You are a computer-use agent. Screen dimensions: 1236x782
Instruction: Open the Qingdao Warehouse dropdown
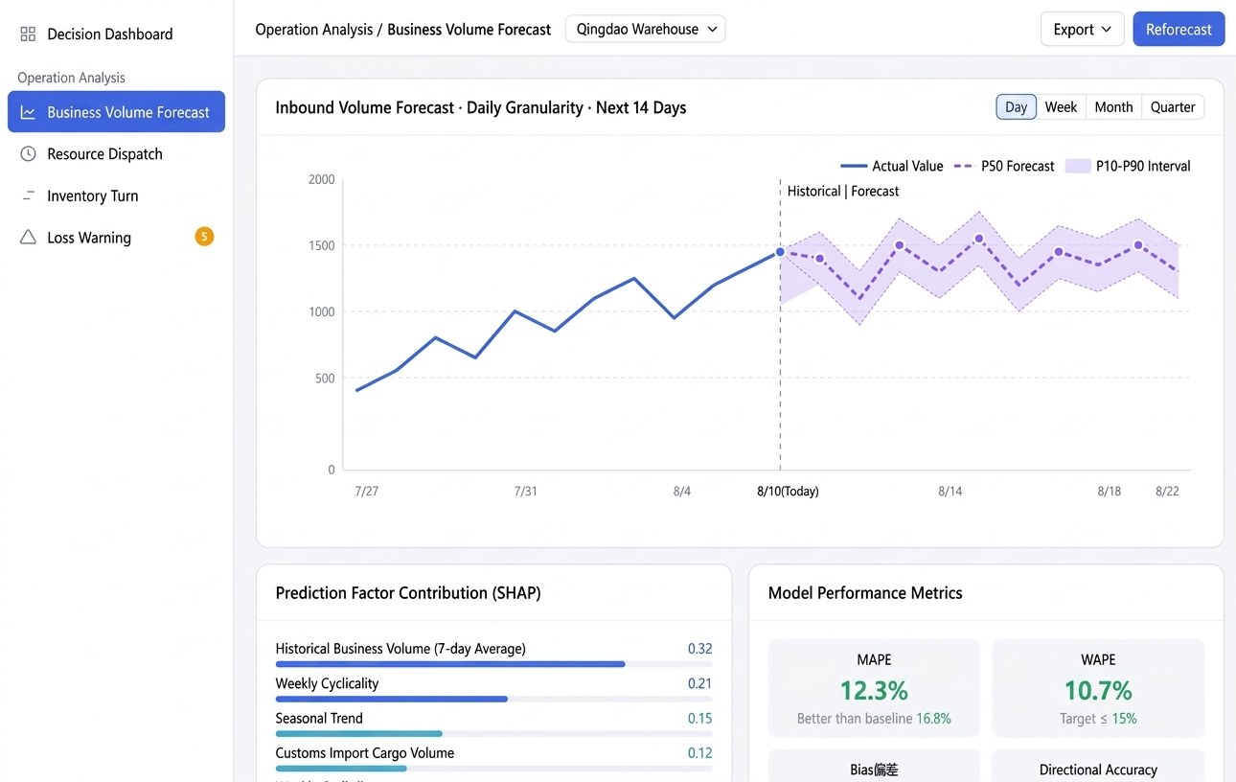click(646, 30)
